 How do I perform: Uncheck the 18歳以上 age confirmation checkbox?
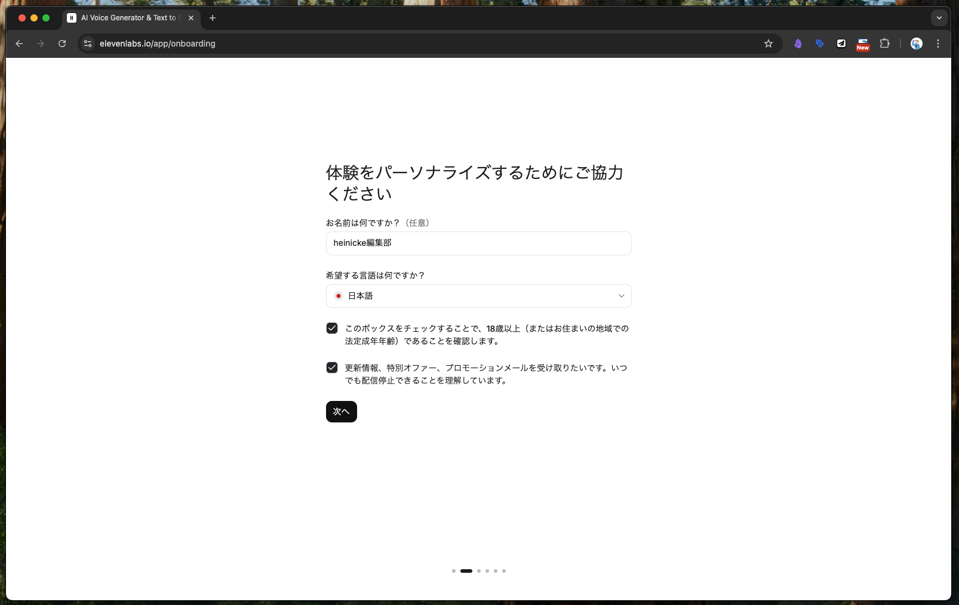pyautogui.click(x=332, y=328)
